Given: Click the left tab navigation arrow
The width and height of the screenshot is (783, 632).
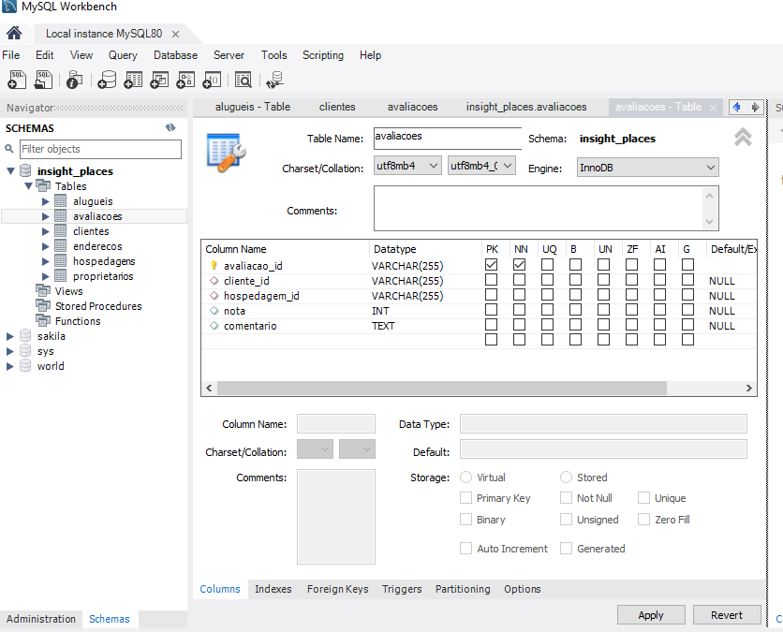Looking at the screenshot, I should (x=736, y=107).
